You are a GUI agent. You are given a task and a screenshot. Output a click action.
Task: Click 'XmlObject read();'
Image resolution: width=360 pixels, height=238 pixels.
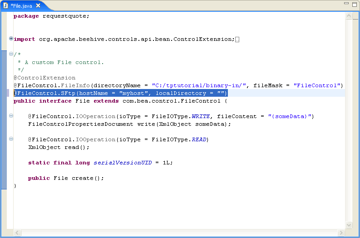pos(59,147)
